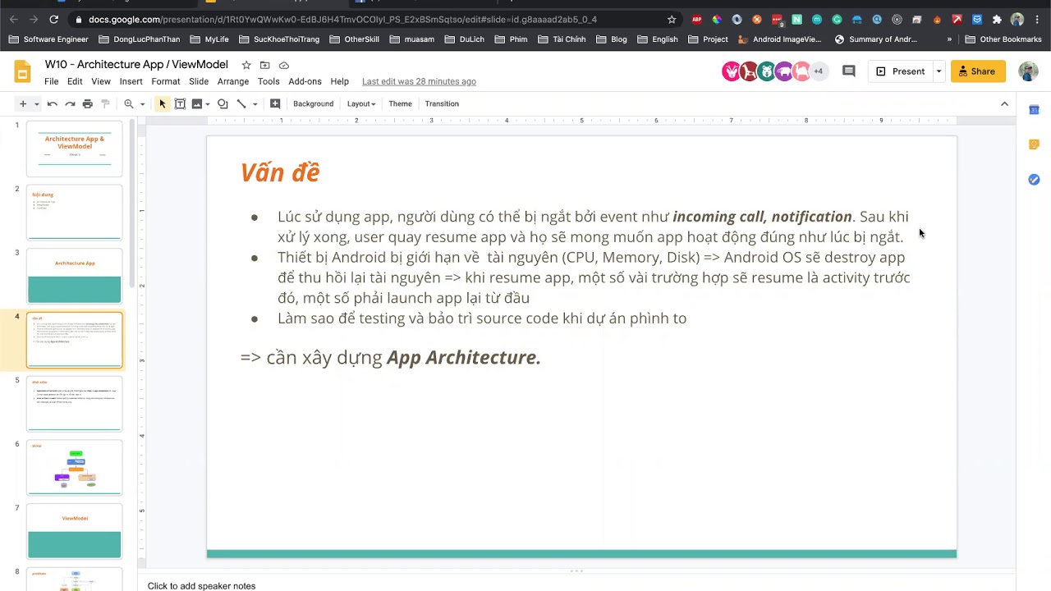Viewport: 1051px width, 591px height.
Task: Click the yellow Share button
Action: pyautogui.click(x=978, y=71)
